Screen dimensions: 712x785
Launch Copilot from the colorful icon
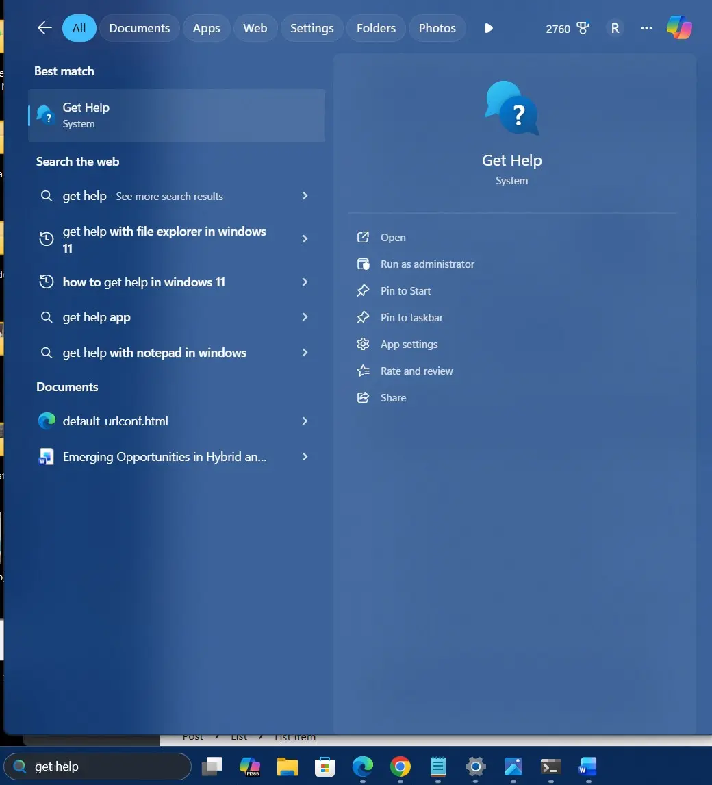click(679, 27)
